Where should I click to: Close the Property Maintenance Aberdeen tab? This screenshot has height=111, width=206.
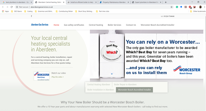click(x=128, y=2)
